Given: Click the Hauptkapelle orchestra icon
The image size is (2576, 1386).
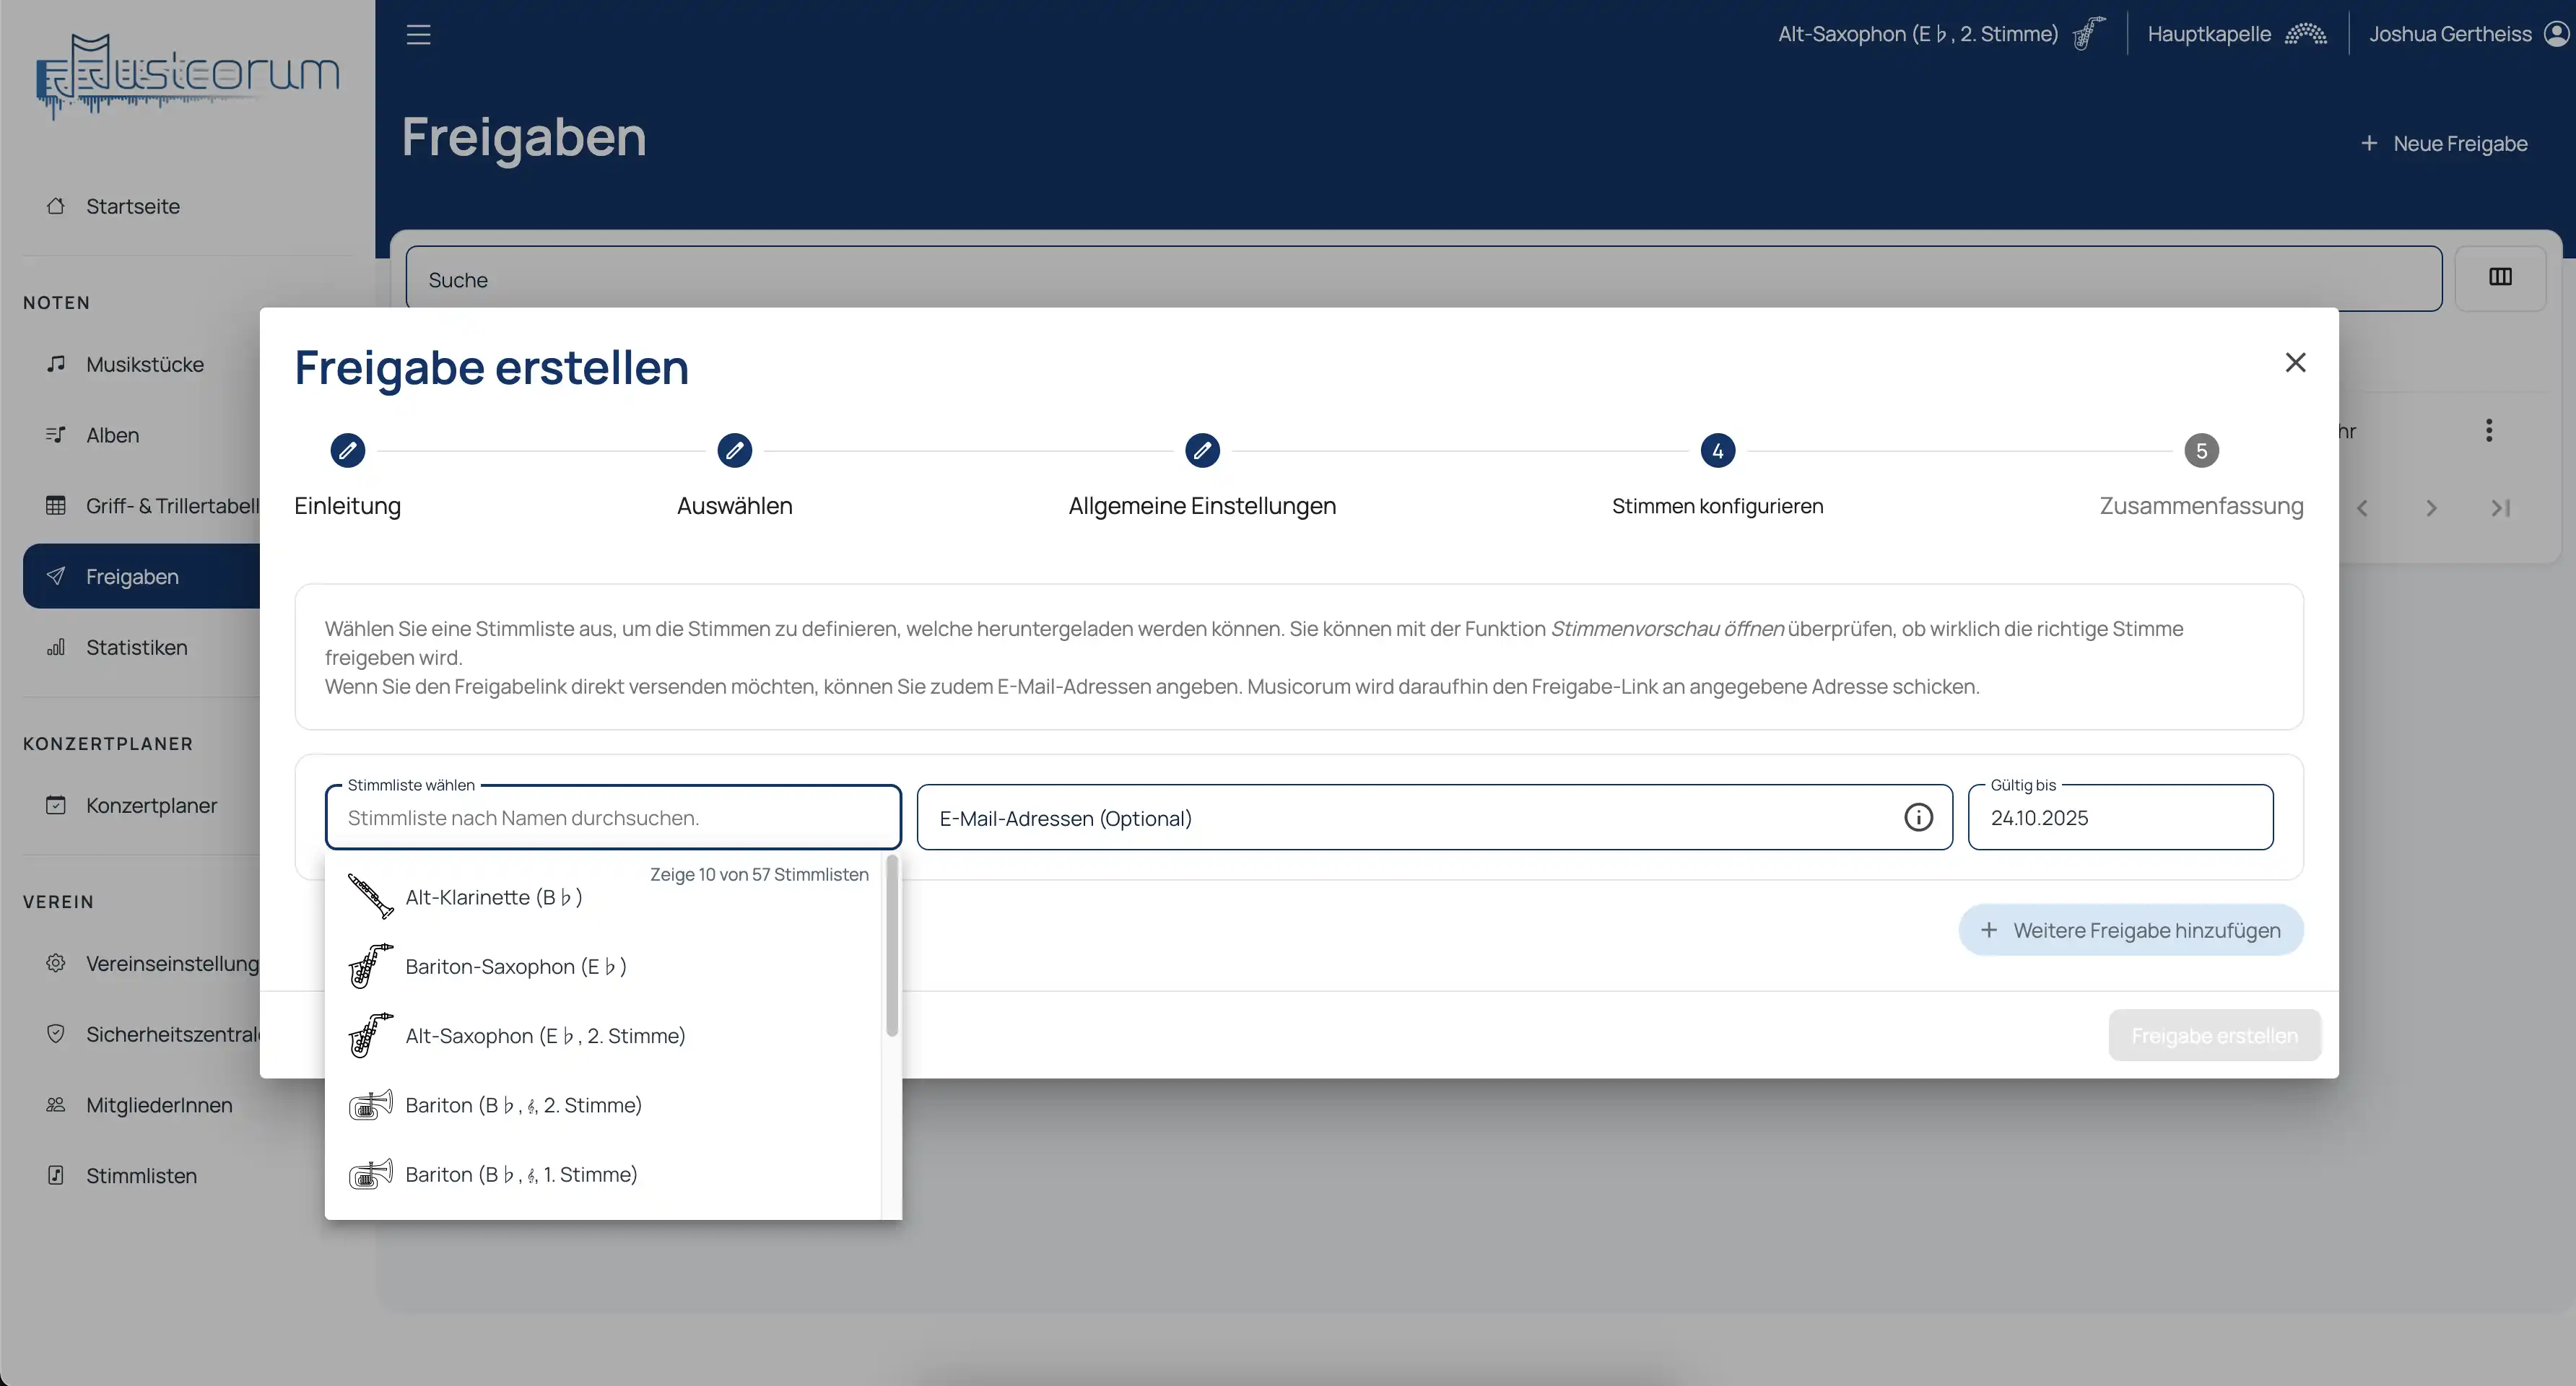Looking at the screenshot, I should pyautogui.click(x=2305, y=34).
